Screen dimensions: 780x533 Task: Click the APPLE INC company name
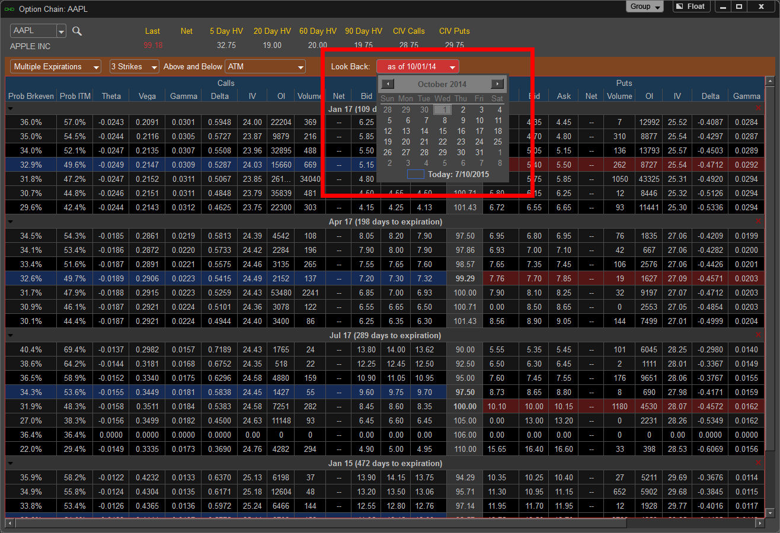[30, 46]
